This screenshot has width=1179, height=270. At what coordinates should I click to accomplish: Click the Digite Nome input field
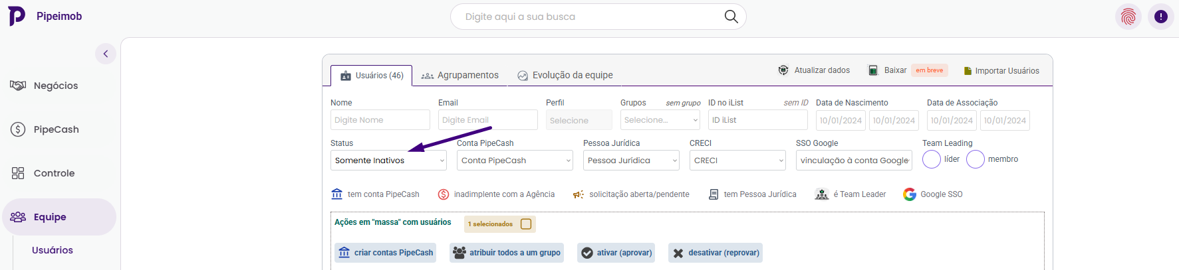[x=380, y=120]
